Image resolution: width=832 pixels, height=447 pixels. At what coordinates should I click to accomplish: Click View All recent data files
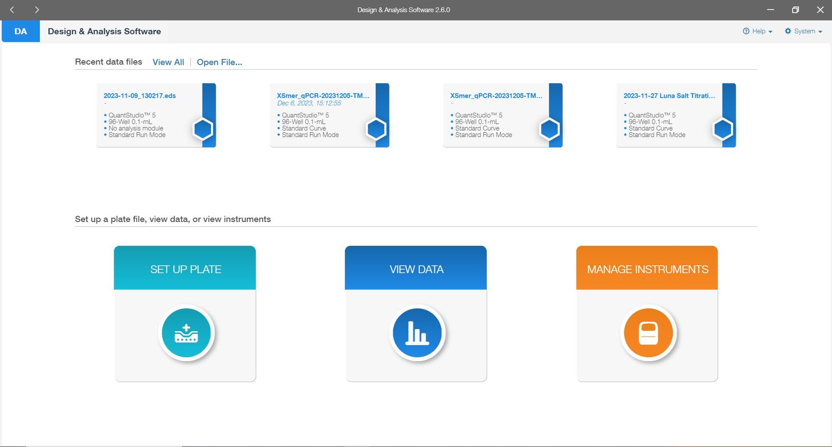click(x=168, y=62)
